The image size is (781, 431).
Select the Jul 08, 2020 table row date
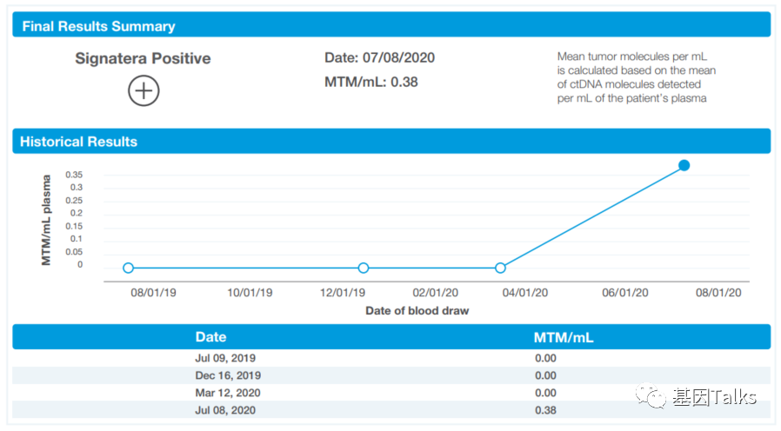[x=225, y=411]
